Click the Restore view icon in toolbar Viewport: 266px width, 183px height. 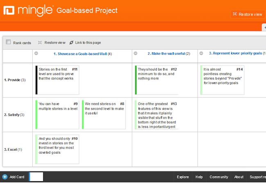40,42
